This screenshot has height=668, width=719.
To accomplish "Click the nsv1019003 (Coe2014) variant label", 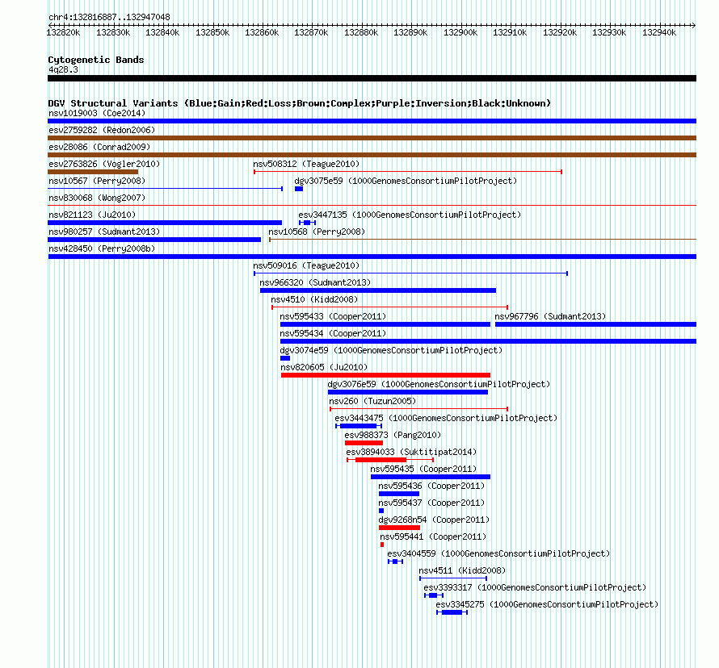I will [x=97, y=113].
